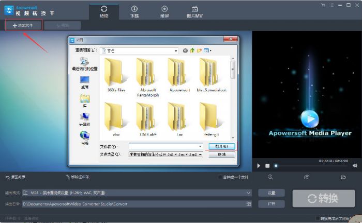Viewport: 362px width, 223px height.
Task: Click the Open (打开) button in dialog
Action: pos(222,146)
